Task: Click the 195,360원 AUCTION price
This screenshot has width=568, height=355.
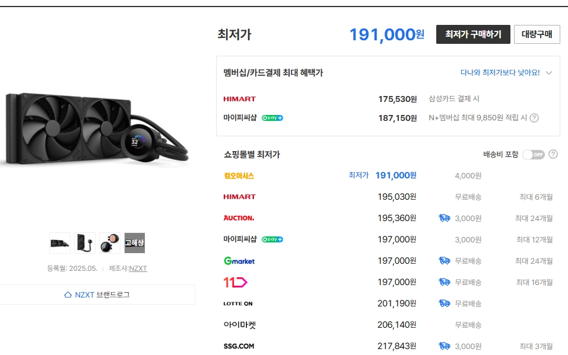Action: (x=397, y=218)
